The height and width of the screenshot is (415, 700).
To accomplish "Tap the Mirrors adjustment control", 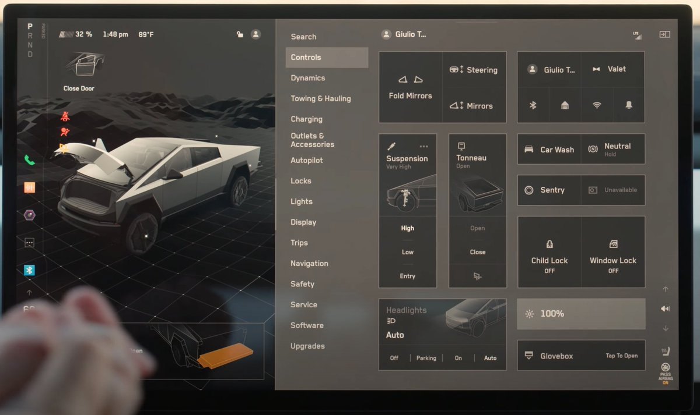I will coord(474,106).
